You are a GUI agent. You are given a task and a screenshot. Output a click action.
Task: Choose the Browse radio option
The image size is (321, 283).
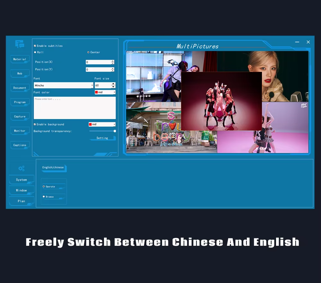pos(44,197)
